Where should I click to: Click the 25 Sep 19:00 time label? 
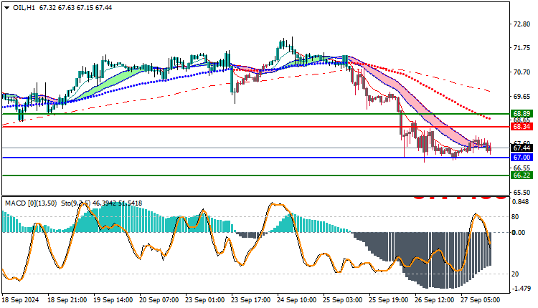click(389, 300)
